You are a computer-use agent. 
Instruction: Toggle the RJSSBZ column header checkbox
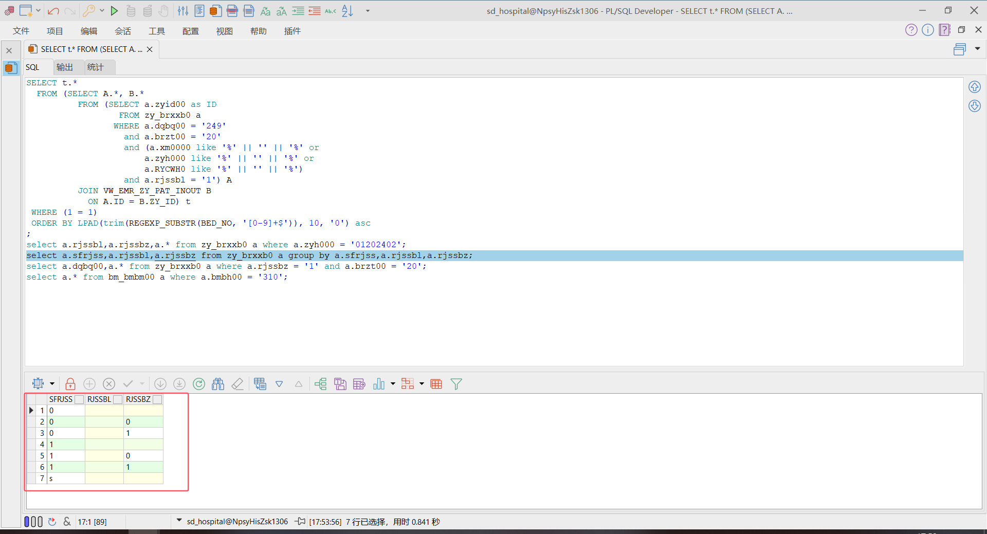[157, 399]
